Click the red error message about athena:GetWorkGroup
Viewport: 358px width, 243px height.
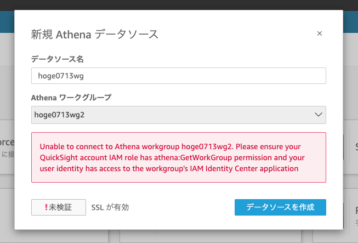(179, 157)
